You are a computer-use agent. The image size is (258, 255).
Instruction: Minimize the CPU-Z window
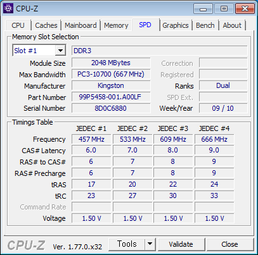(203, 9)
